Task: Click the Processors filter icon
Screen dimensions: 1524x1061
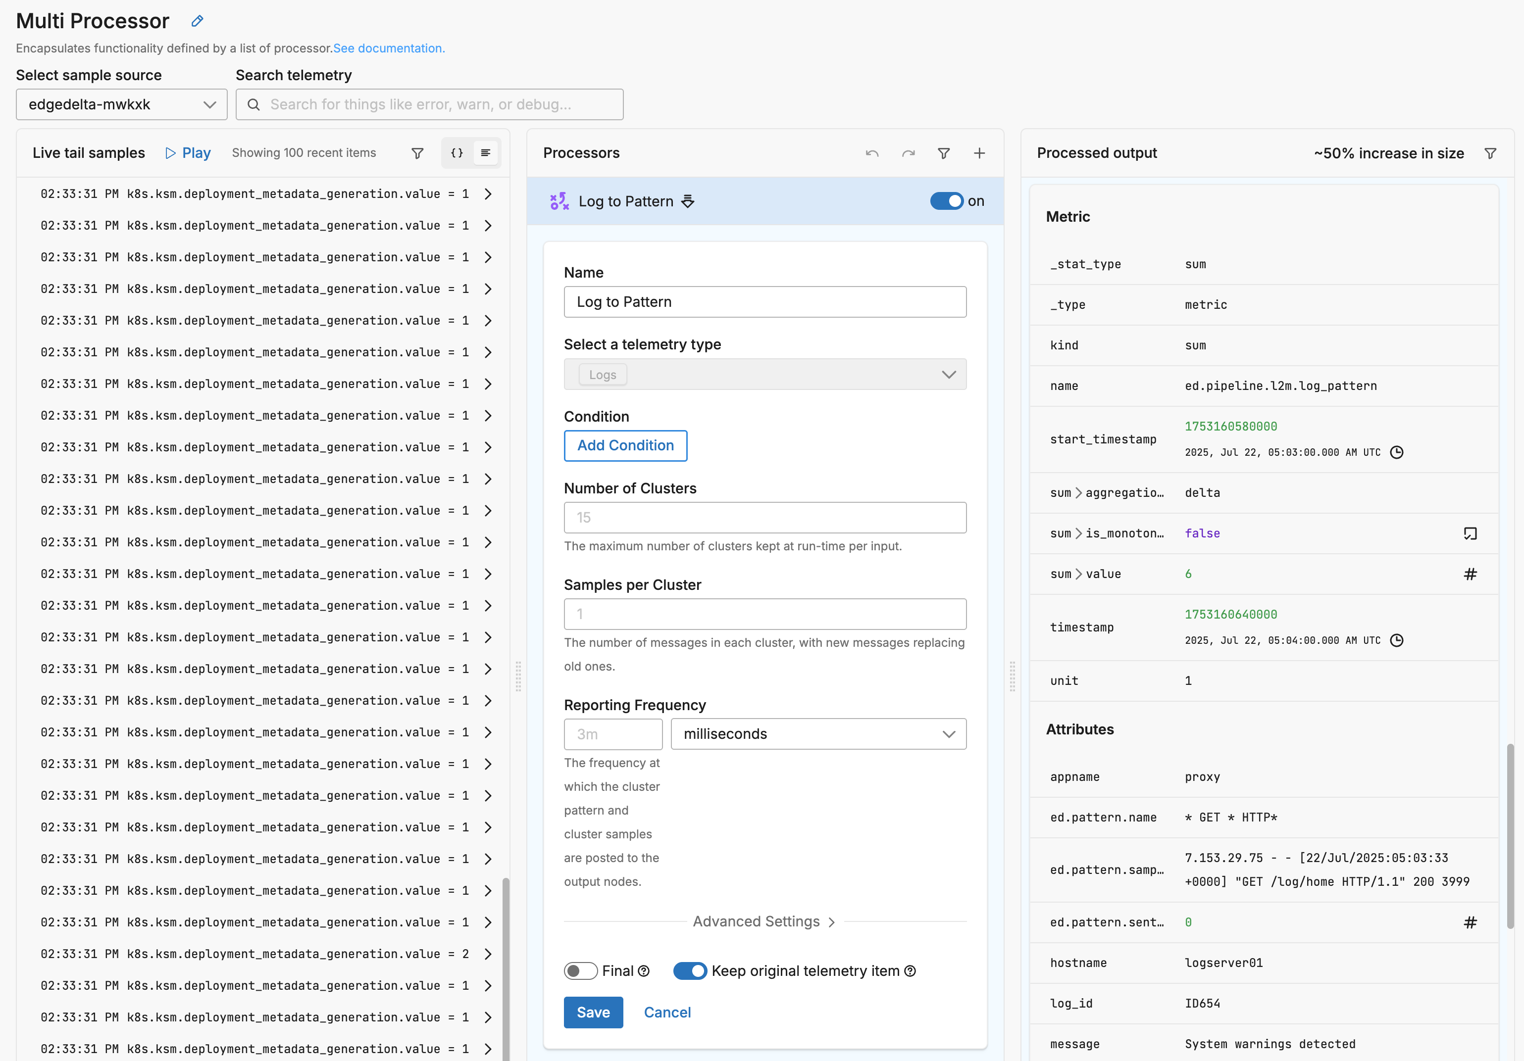Action: (944, 153)
